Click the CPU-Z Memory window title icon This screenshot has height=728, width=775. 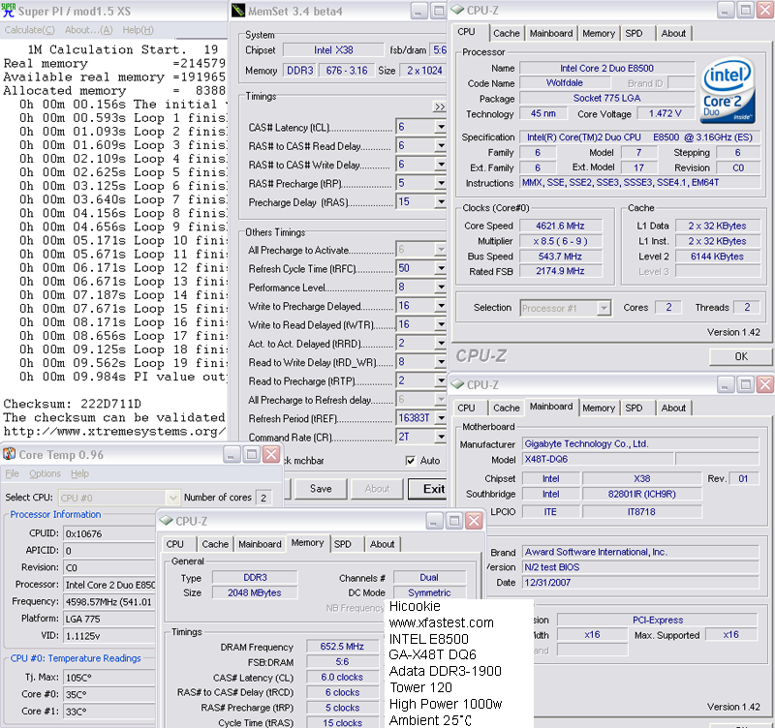coord(166,521)
